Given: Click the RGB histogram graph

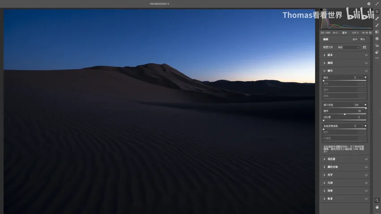Looking at the screenshot, I should 346,19.
